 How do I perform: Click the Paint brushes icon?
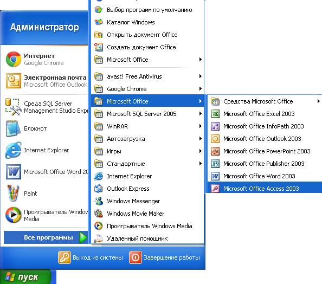tap(13, 193)
